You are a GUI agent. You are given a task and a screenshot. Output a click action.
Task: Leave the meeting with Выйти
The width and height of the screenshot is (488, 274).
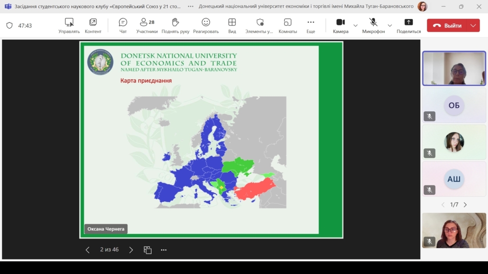pos(447,26)
